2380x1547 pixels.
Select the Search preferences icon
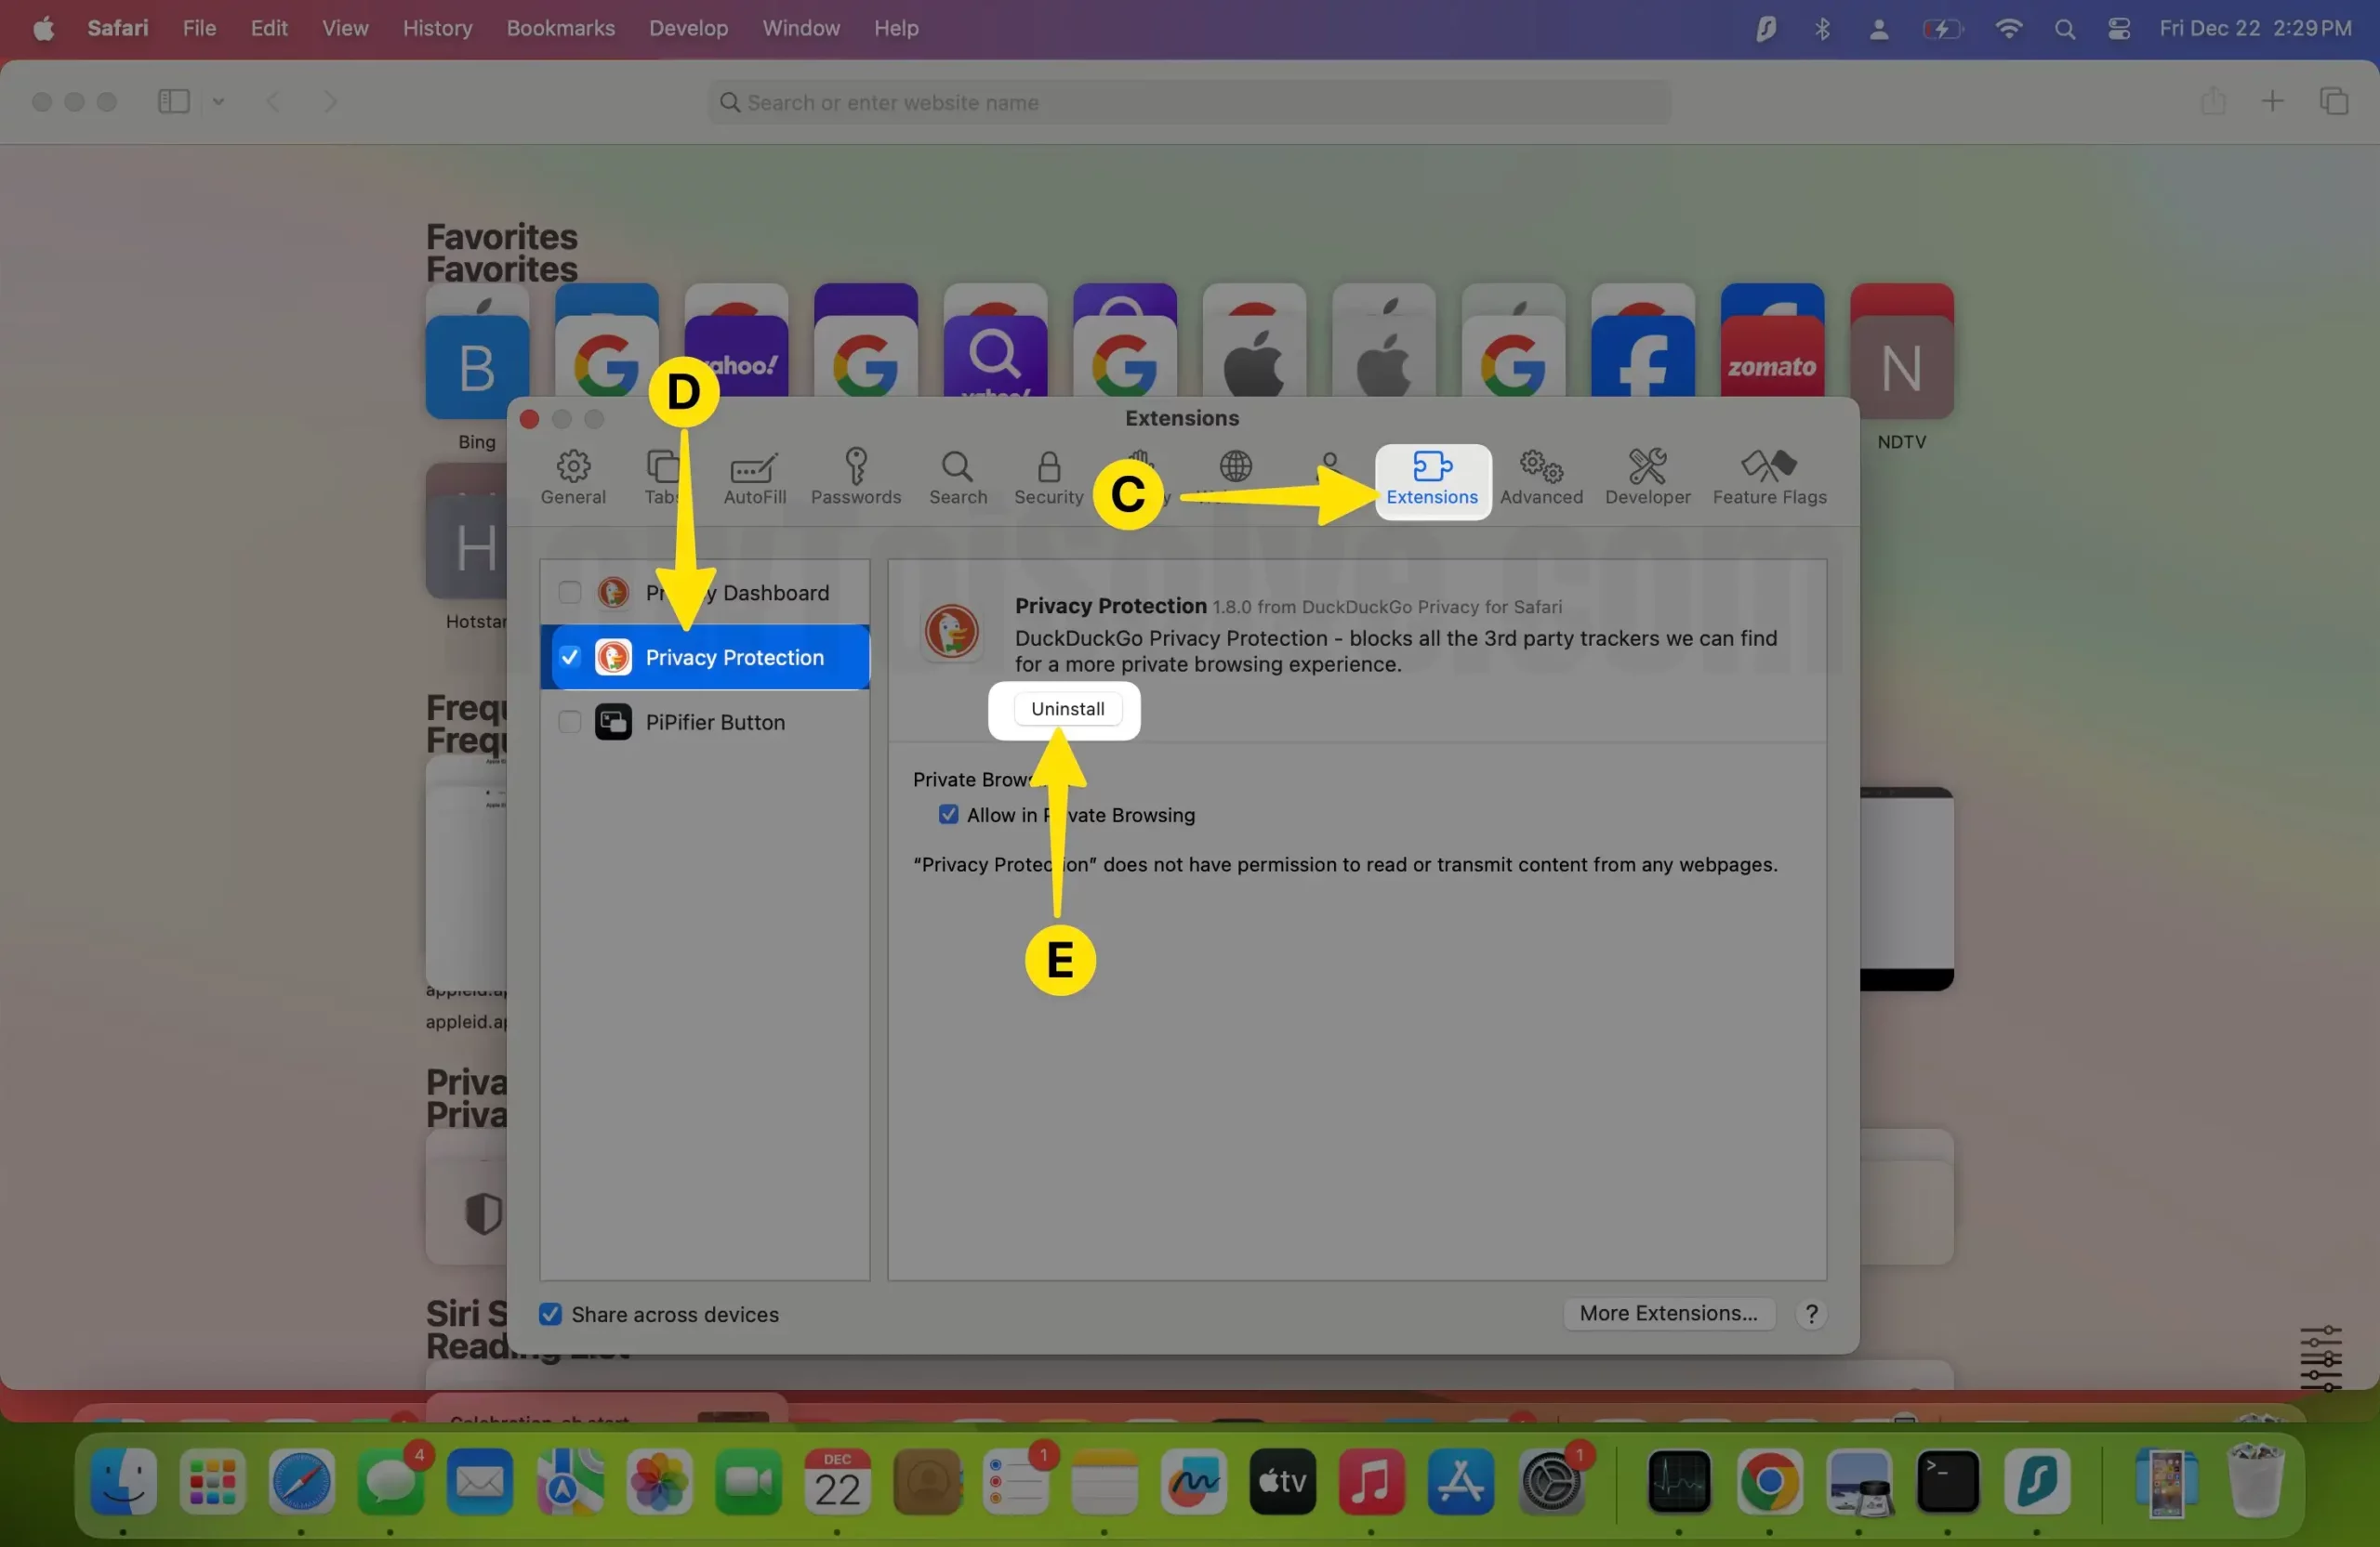pyautogui.click(x=959, y=477)
